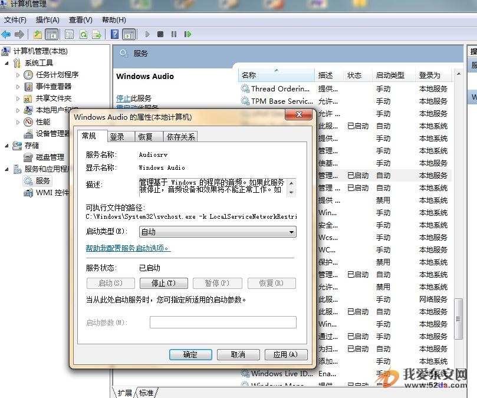Click the 启动参数(M) input field
This screenshot has height=398, width=477.
[x=223, y=323]
